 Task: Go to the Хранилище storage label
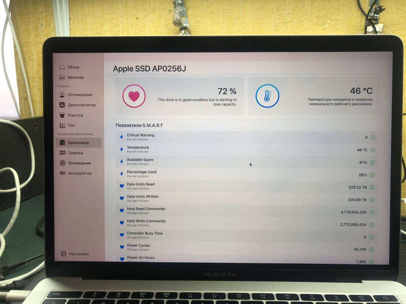[x=78, y=142]
